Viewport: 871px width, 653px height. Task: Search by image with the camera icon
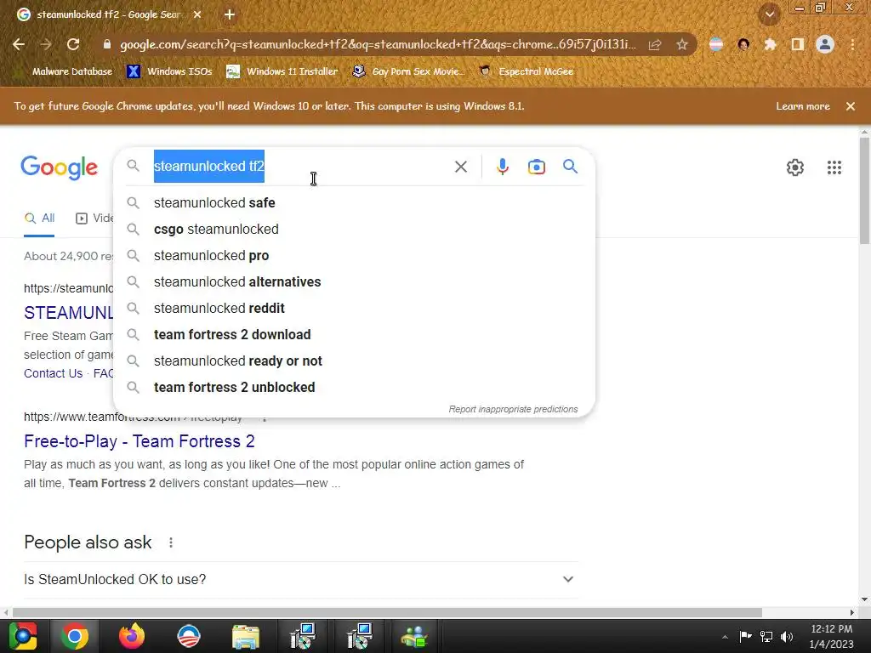coord(536,167)
